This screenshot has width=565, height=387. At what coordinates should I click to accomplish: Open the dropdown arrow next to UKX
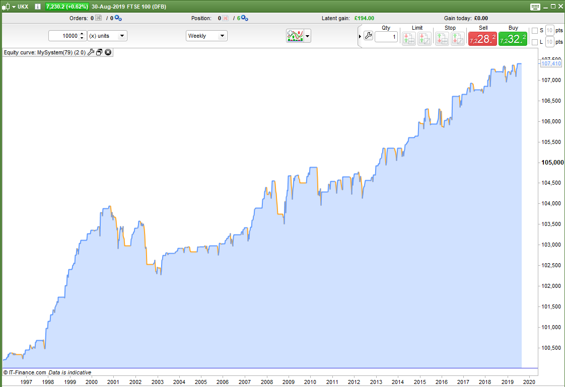[x=14, y=7]
